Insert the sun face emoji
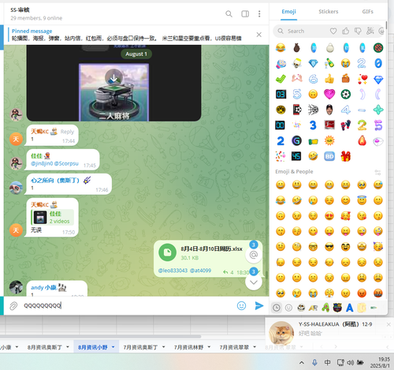 [x=329, y=140]
